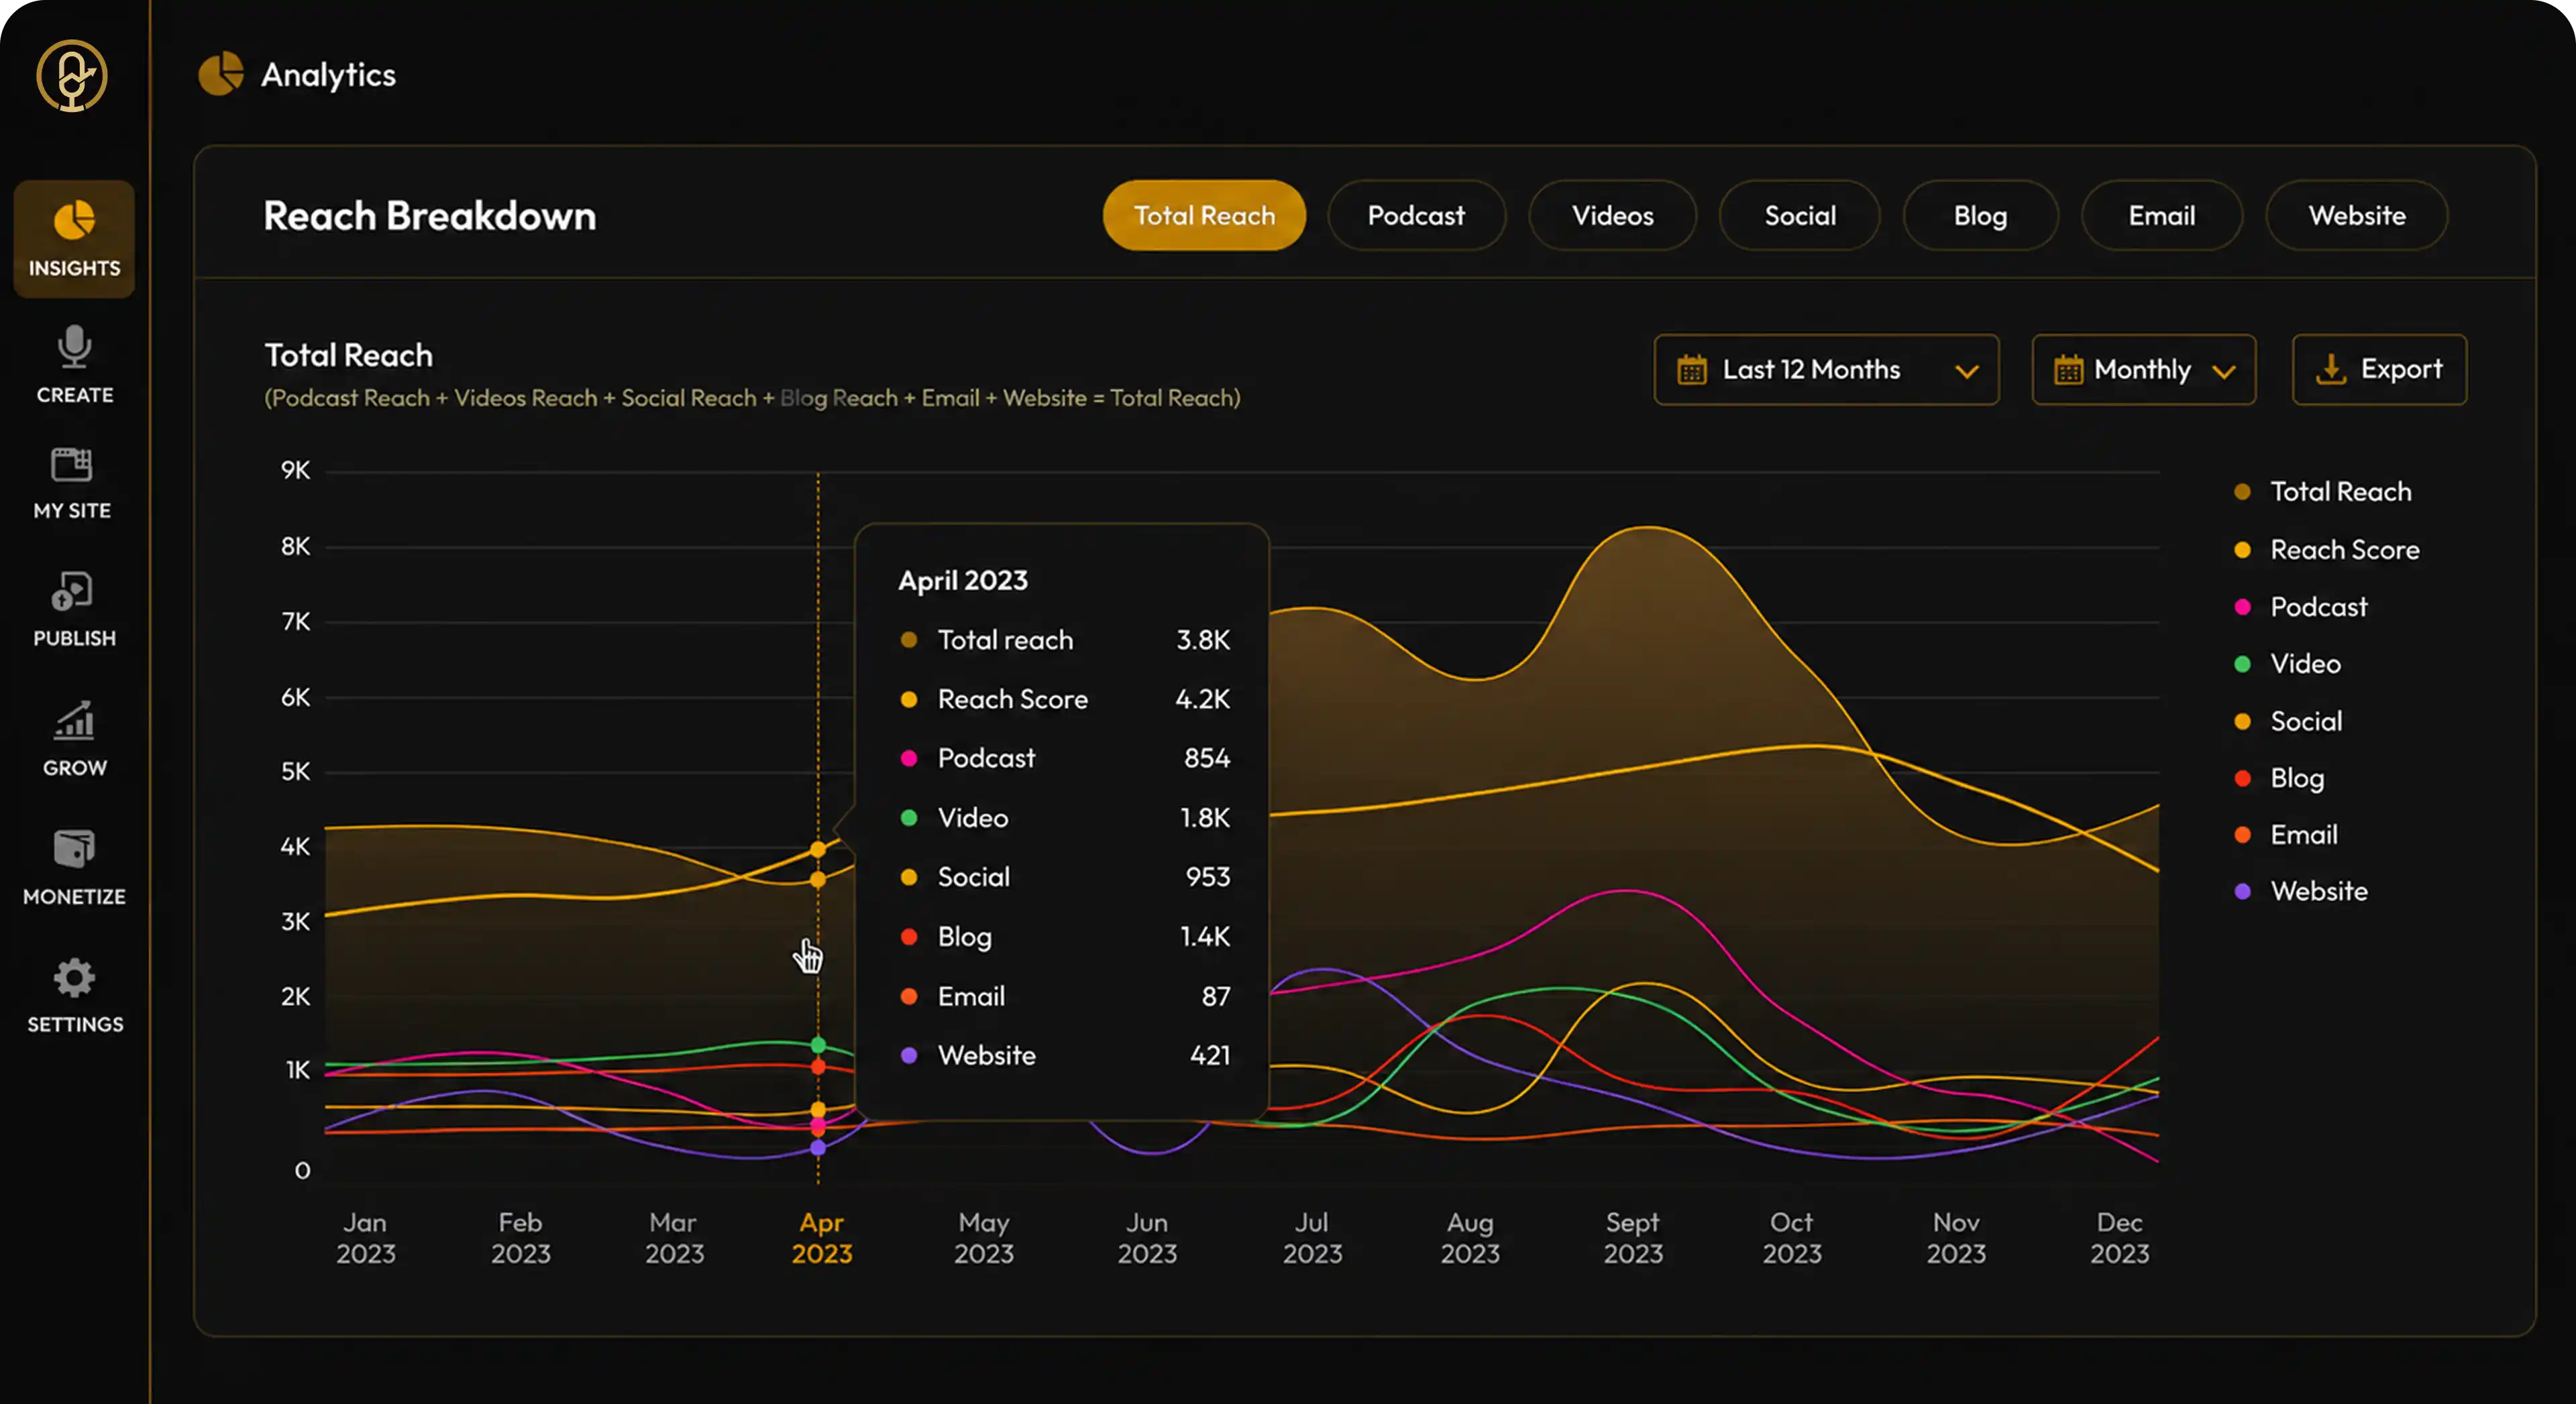
Task: Click tooltip's Email 87 row
Action: pyautogui.click(x=1064, y=996)
